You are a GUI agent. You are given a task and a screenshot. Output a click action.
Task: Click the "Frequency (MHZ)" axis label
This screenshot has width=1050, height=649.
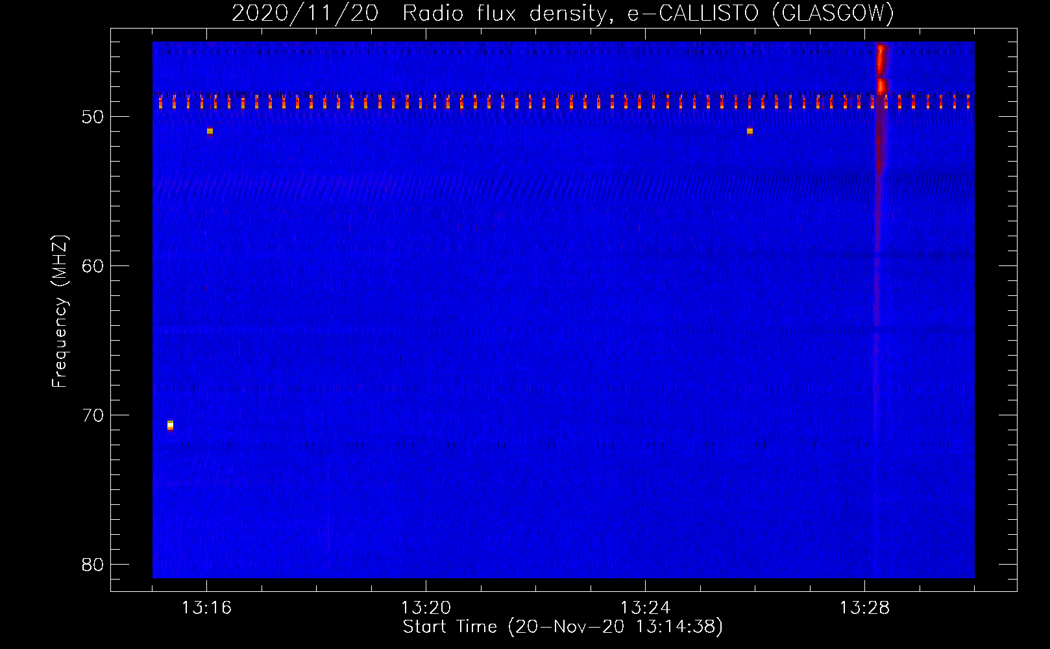(60, 312)
